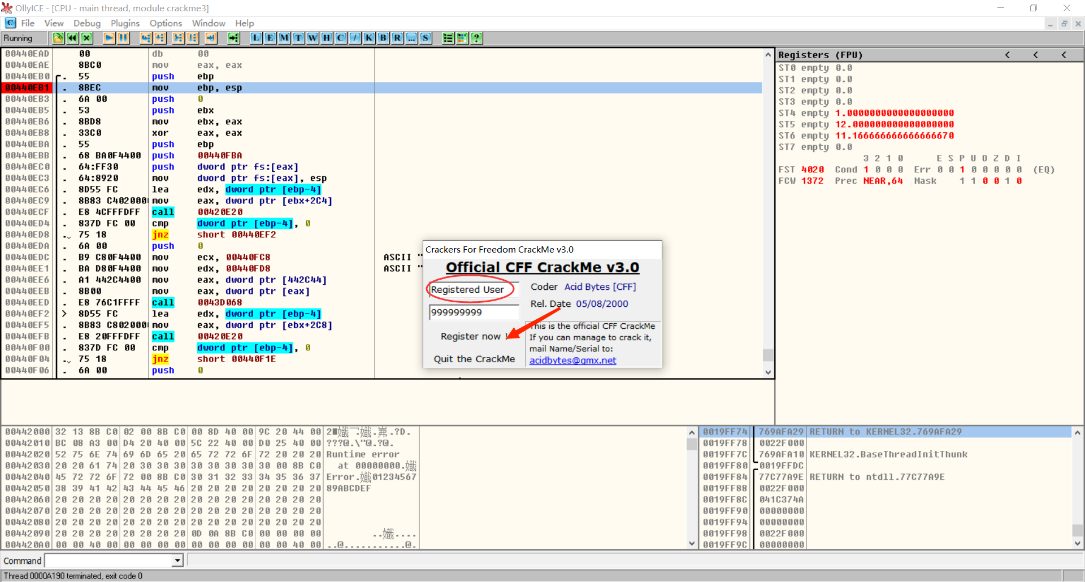
Task: Open the Plugins menu
Action: (x=125, y=23)
